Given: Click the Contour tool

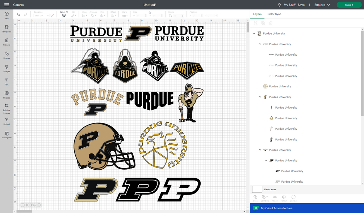Looking at the screenshot, I should pyautogui.click(x=293, y=198).
